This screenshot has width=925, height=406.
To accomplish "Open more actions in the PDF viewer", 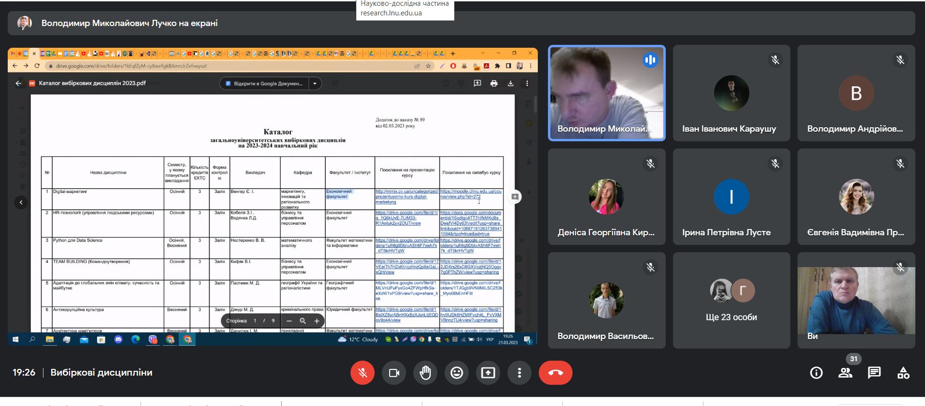I will click(x=527, y=83).
